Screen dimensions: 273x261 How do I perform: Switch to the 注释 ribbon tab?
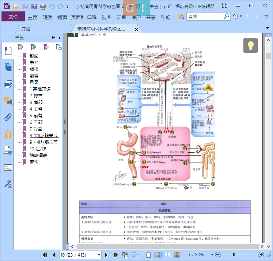pos(92,17)
